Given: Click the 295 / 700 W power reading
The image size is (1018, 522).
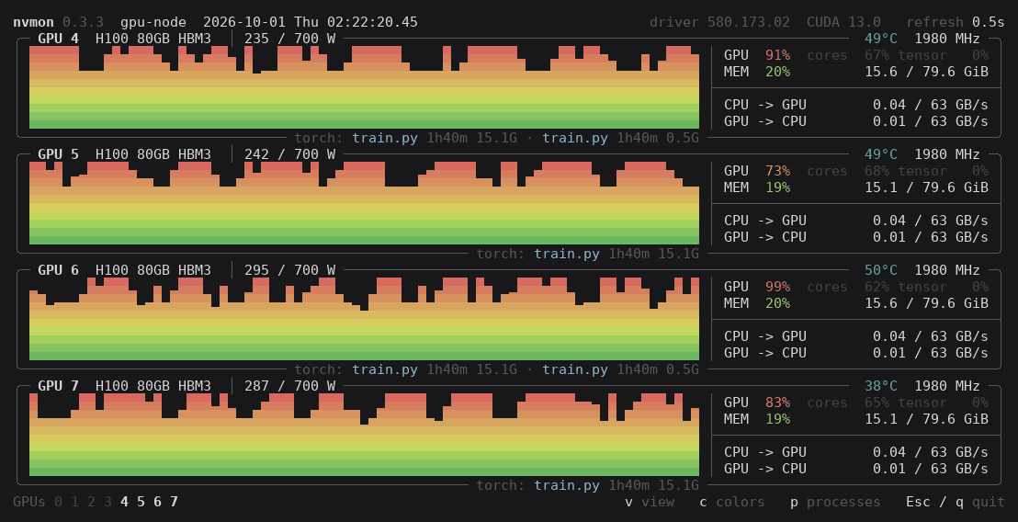Looking at the screenshot, I should click(289, 270).
